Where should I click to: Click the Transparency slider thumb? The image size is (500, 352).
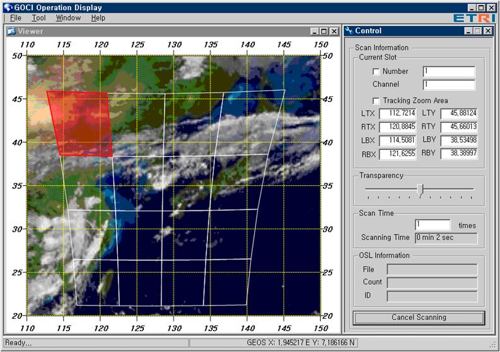(421, 189)
